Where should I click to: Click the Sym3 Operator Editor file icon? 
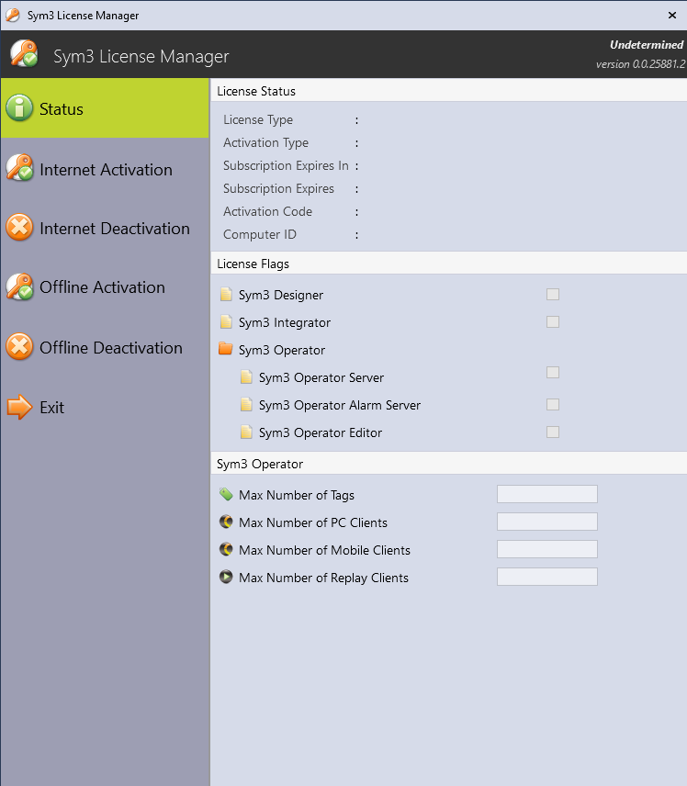246,432
